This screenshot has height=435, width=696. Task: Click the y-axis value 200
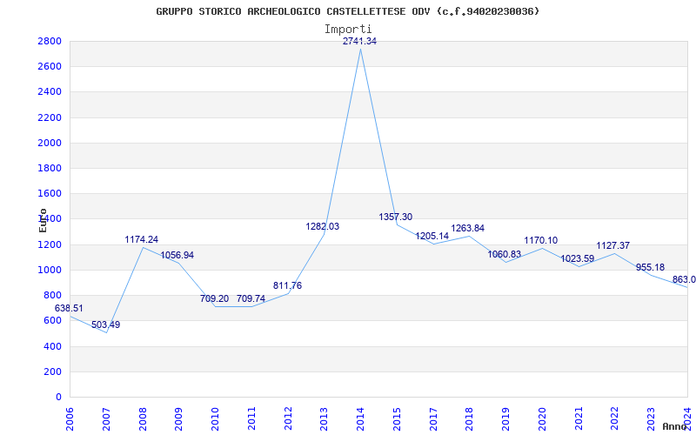(x=52, y=371)
